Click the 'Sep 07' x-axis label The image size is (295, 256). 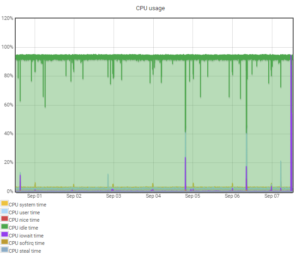tap(272, 196)
